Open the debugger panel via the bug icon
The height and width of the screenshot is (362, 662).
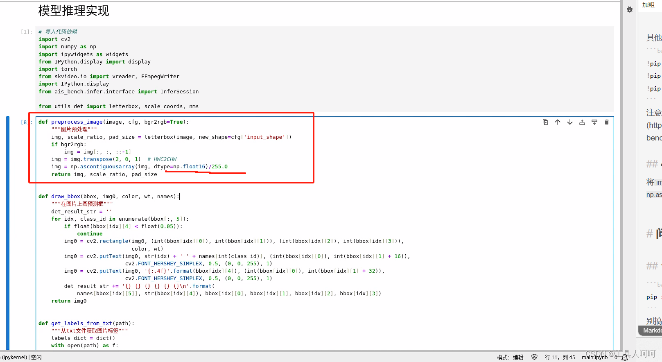click(x=630, y=9)
